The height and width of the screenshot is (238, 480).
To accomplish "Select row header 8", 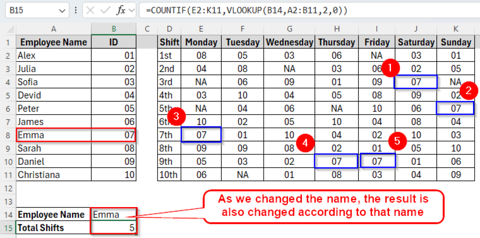I will (x=7, y=135).
